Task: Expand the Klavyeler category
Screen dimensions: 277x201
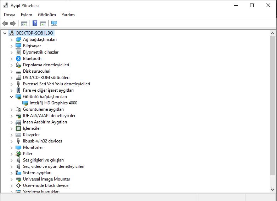Action: click(x=11, y=135)
